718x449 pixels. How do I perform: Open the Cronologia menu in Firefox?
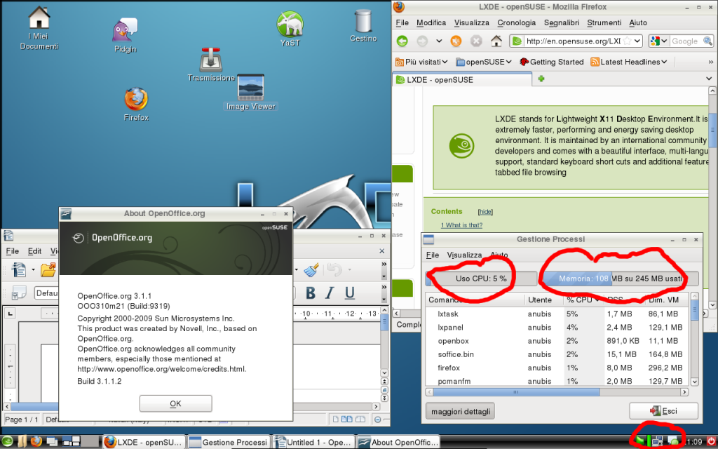[517, 23]
